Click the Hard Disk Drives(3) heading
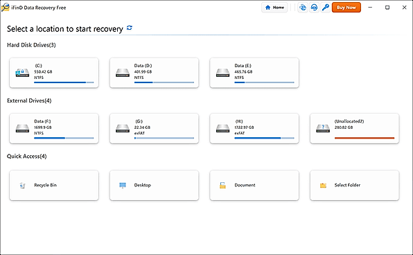The image size is (413, 255). pos(31,45)
